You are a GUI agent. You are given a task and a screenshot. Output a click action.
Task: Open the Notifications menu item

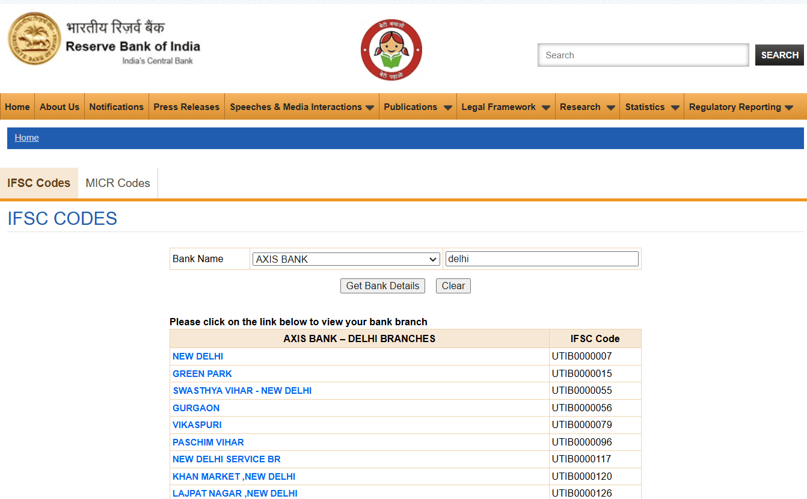(x=117, y=106)
